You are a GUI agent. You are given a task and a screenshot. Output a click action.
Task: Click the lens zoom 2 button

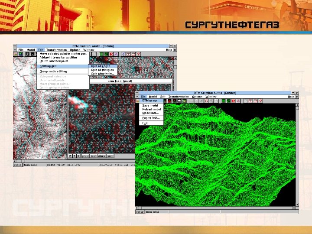(70, 156)
